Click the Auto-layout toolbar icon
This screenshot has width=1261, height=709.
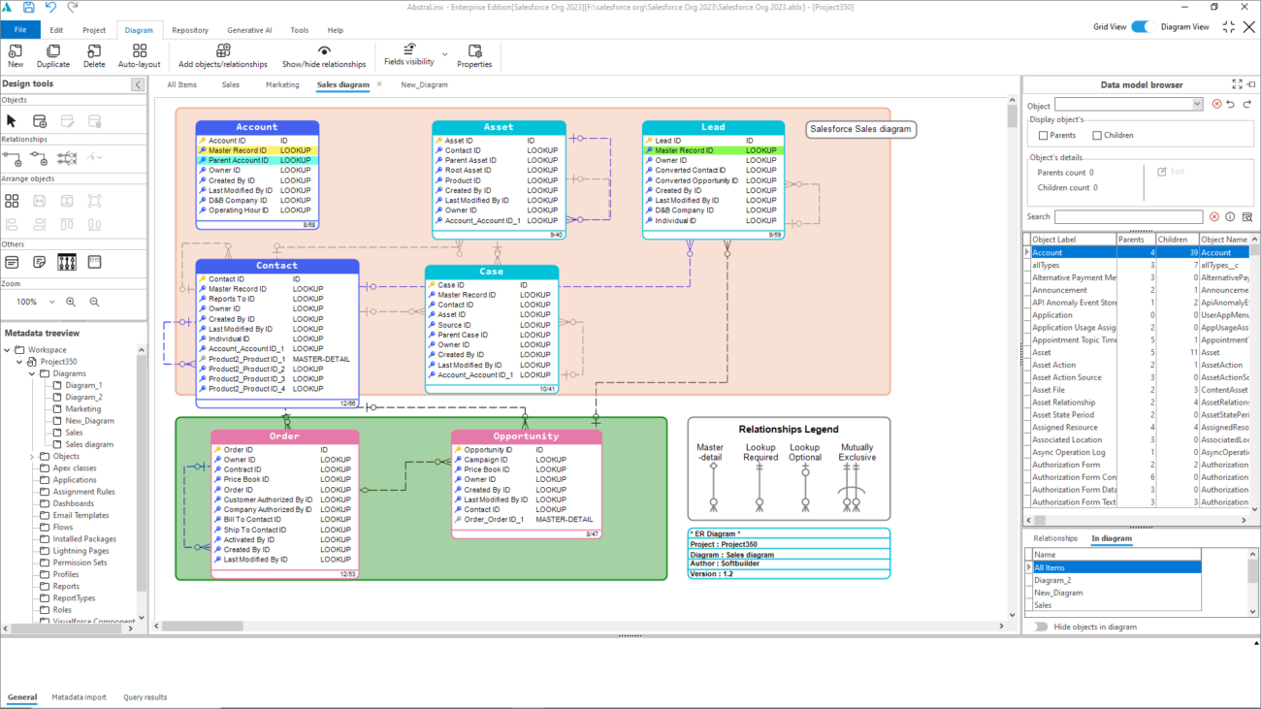pos(139,50)
